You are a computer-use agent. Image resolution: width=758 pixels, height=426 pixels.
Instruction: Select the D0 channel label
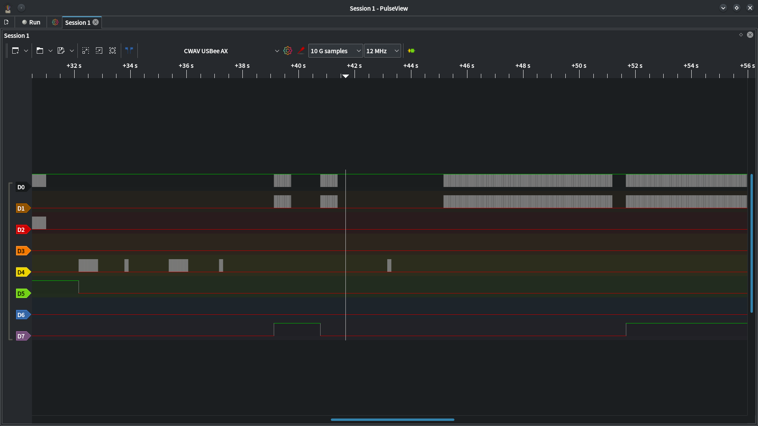click(x=23, y=187)
